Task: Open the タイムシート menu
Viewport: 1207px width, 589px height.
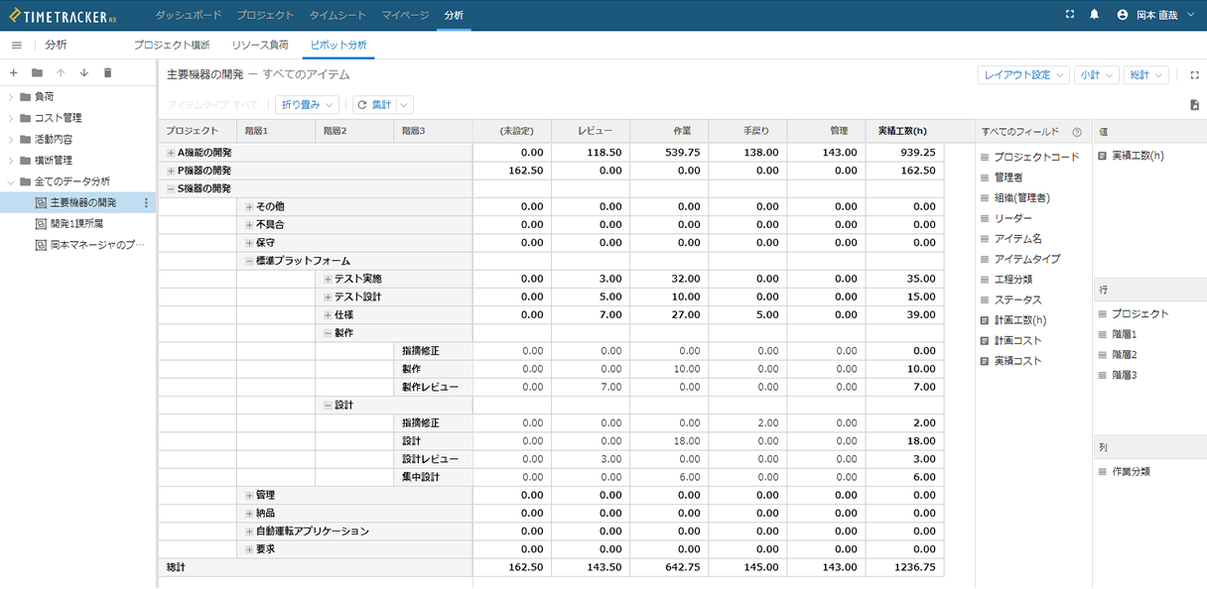Action: (337, 15)
